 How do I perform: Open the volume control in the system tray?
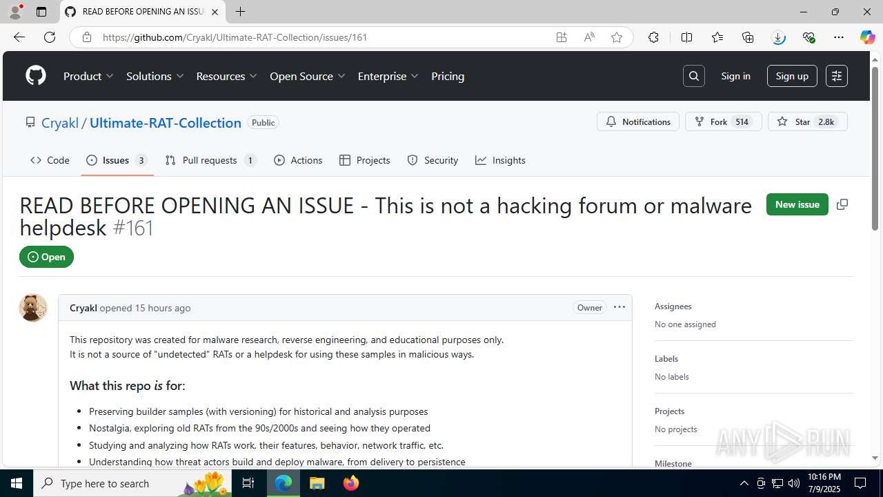click(x=794, y=483)
